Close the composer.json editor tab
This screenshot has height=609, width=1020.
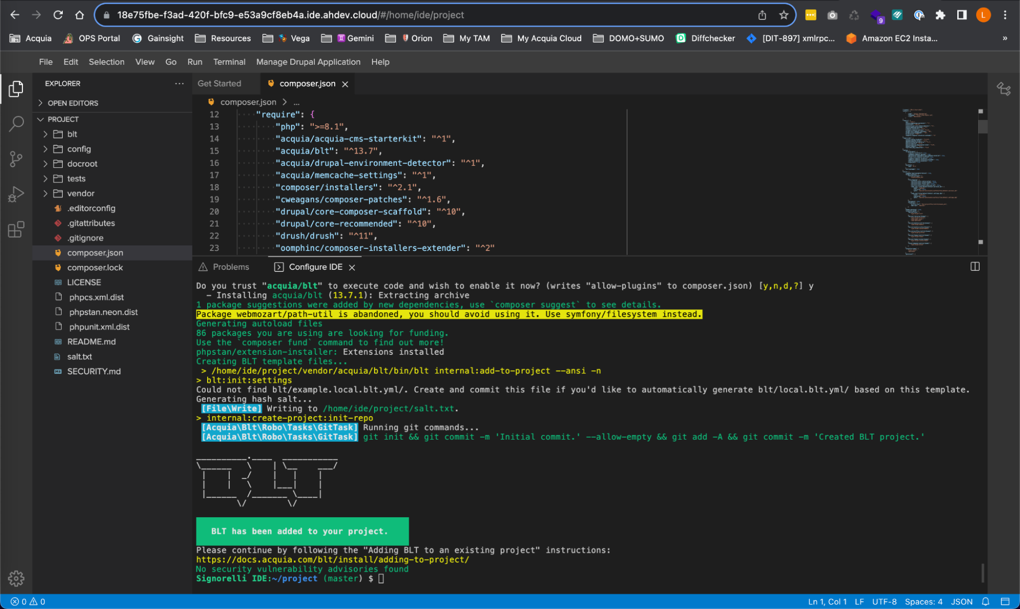pos(345,84)
